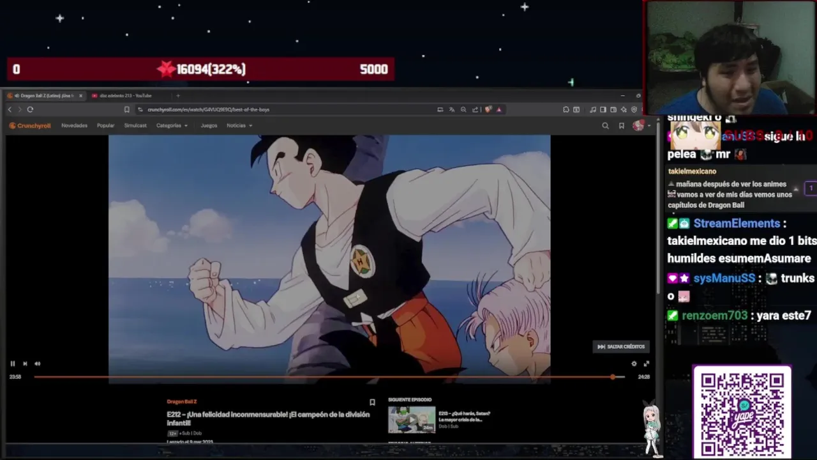This screenshot has width=817, height=460.
Task: Reload the Crunchyroll page
Action: pyautogui.click(x=30, y=109)
